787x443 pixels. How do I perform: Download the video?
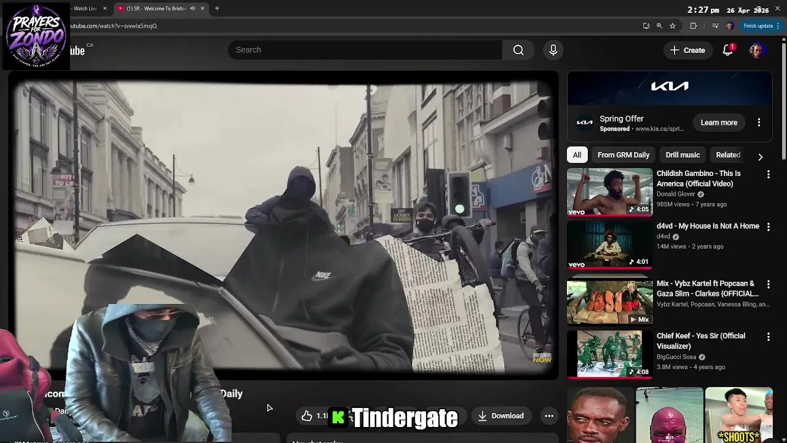click(x=501, y=416)
